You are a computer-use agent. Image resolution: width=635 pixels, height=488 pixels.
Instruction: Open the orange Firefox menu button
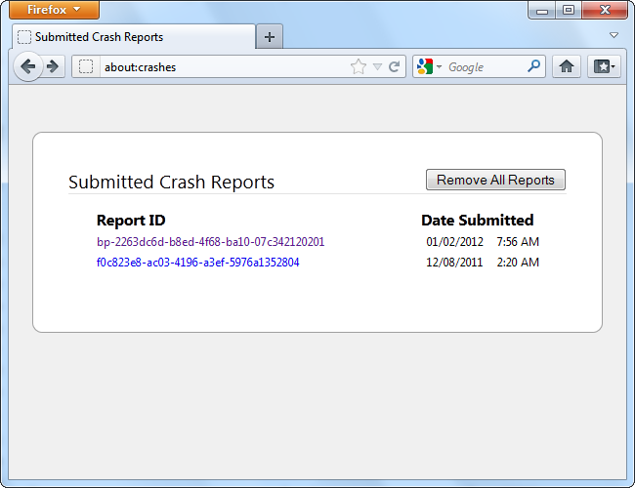tap(54, 10)
